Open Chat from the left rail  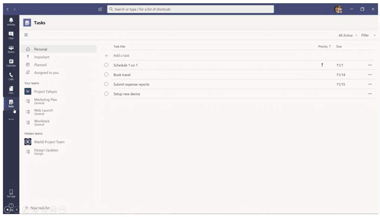pos(11,35)
